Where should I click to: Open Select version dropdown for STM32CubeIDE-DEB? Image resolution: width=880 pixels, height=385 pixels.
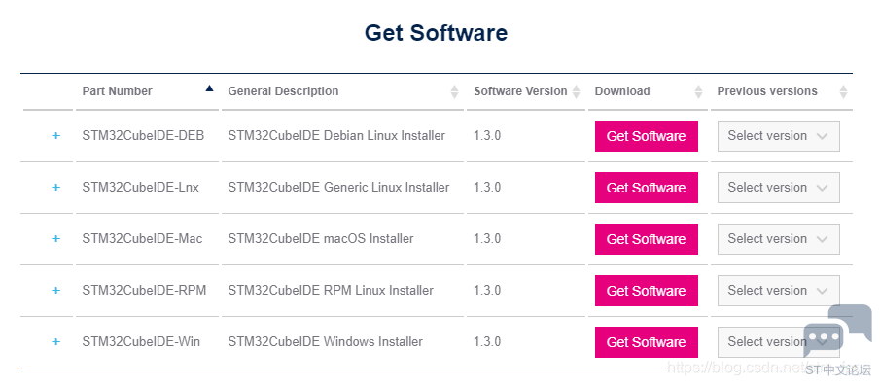779,136
